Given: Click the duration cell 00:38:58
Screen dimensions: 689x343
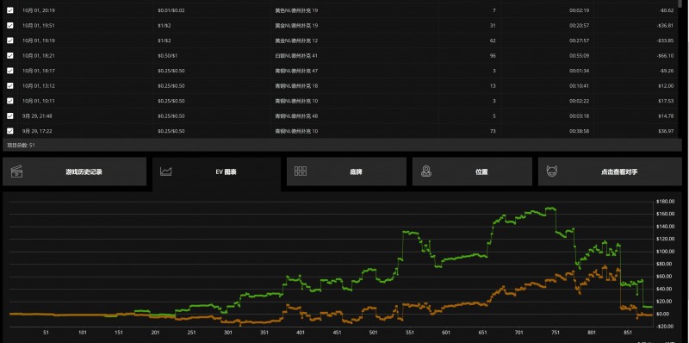Looking at the screenshot, I should 579,131.
